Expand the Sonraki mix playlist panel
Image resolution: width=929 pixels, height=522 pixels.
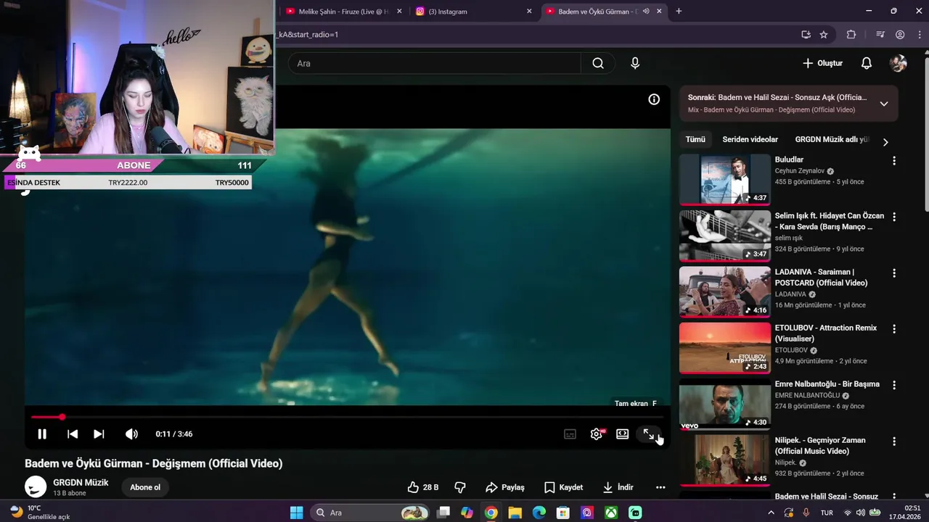click(x=884, y=104)
